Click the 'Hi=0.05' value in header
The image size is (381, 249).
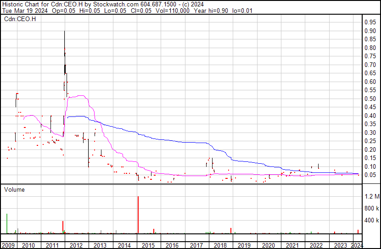point(90,11)
